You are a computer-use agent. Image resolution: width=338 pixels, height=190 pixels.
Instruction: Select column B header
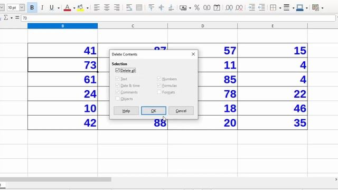pos(62,26)
